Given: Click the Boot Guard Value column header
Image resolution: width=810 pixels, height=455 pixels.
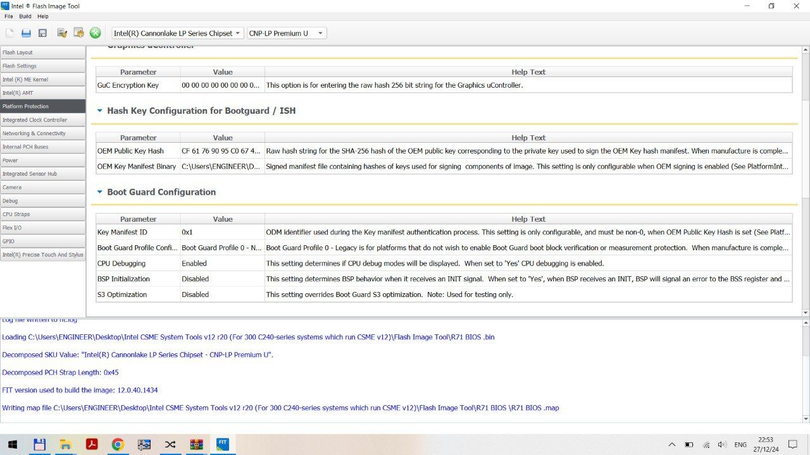Looking at the screenshot, I should click(222, 219).
